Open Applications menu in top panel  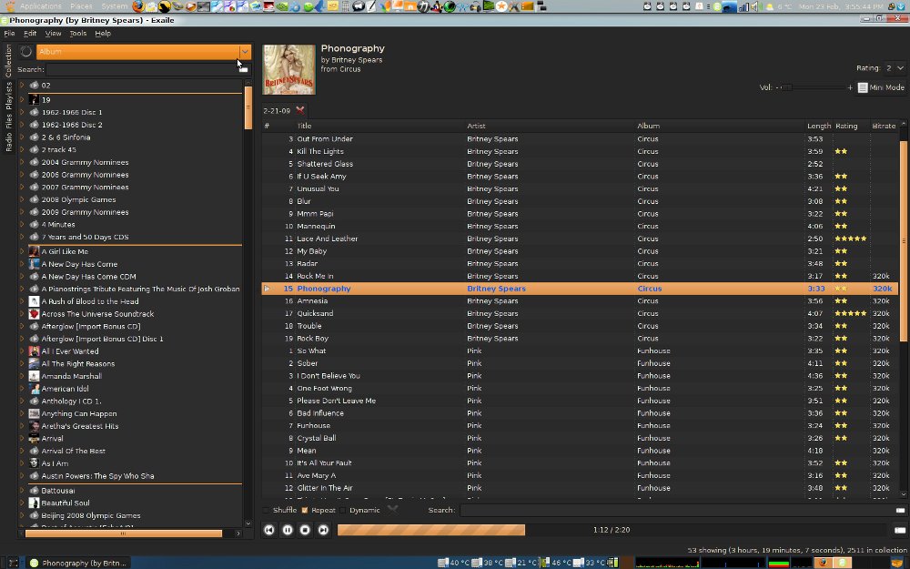click(41, 6)
